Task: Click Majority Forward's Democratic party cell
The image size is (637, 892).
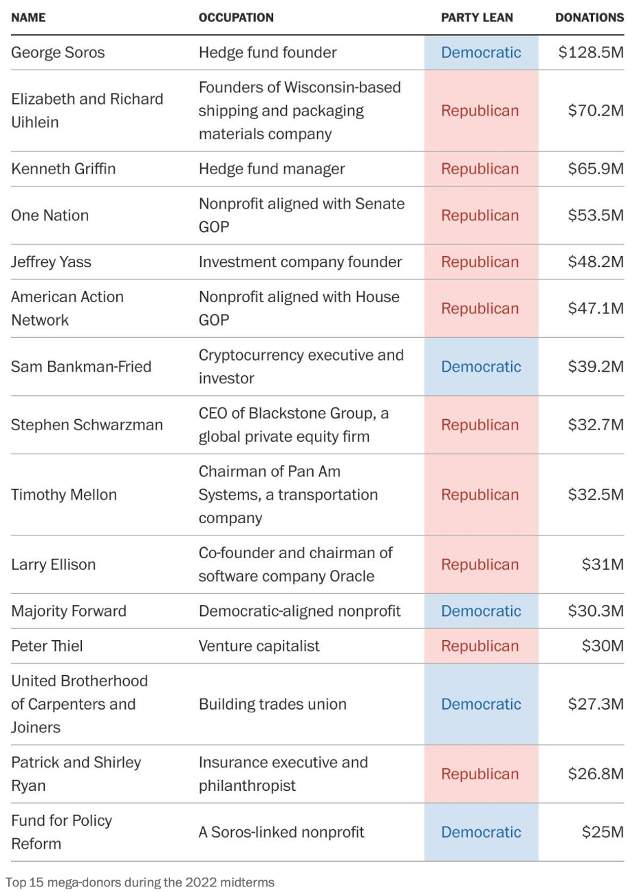Action: click(481, 611)
